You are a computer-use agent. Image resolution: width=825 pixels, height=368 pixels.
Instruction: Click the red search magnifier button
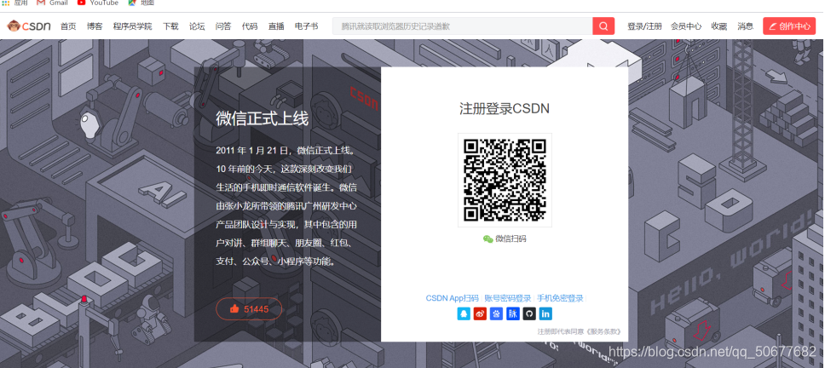click(x=603, y=26)
